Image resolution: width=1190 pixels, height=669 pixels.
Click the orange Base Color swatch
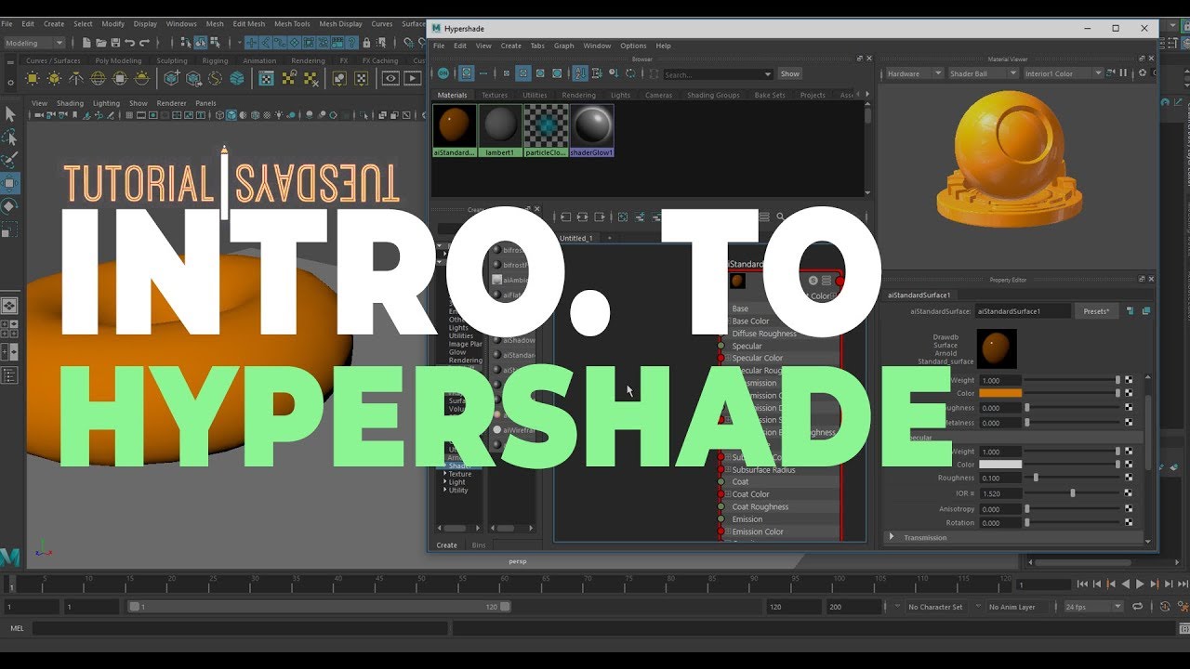tap(1000, 393)
